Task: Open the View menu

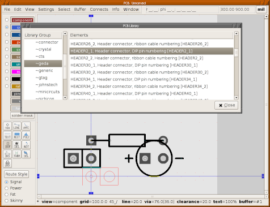Action: [x=29, y=9]
